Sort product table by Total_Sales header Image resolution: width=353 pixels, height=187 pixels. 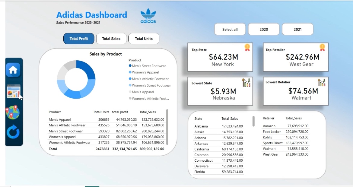[148, 112]
